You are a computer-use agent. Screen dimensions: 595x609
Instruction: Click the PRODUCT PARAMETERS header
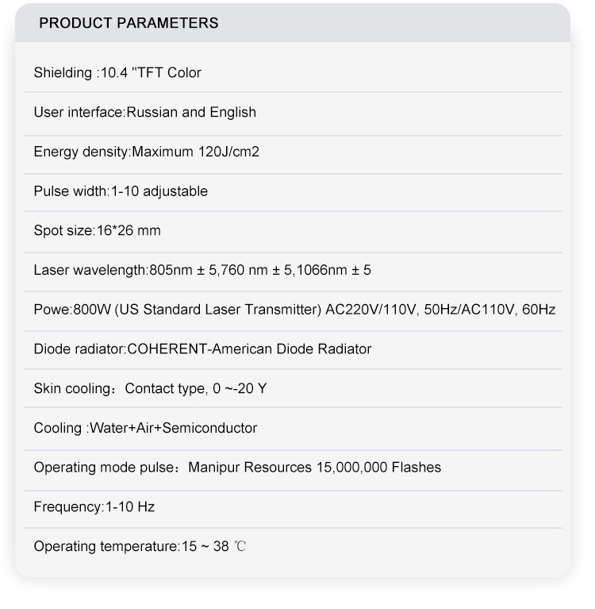(129, 23)
